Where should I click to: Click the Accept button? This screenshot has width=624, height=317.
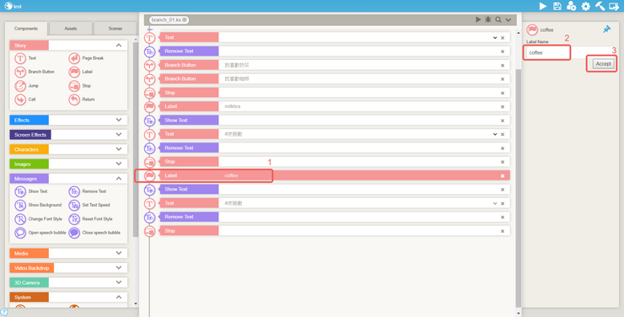tap(603, 63)
